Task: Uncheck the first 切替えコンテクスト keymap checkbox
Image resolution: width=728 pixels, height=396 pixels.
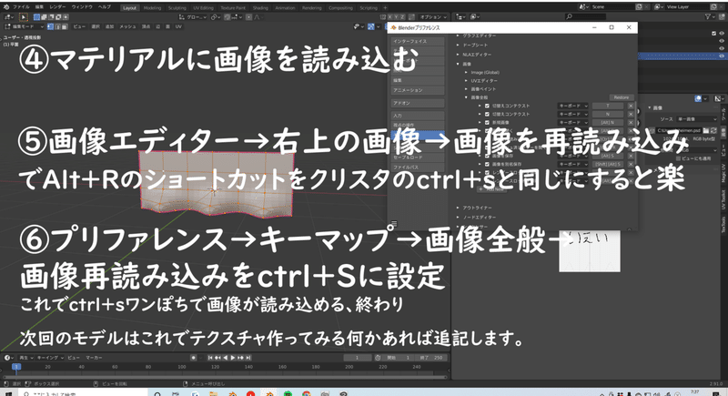Action: pos(487,106)
